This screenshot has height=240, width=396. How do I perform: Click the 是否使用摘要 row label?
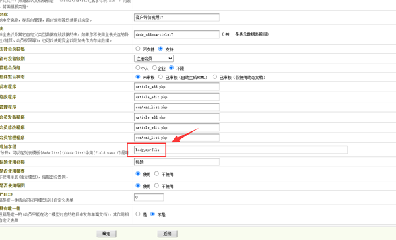pos(13,171)
